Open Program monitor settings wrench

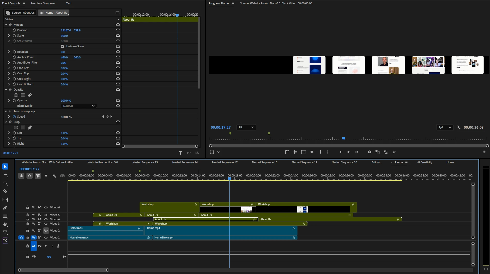pyautogui.click(x=459, y=127)
